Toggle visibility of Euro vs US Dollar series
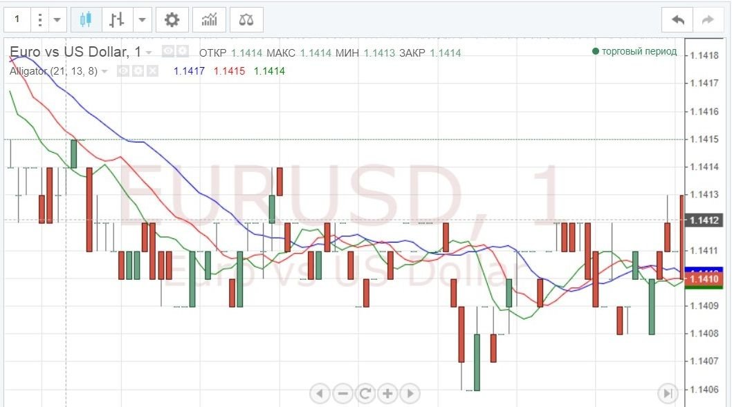The width and height of the screenshot is (732, 407). tap(168, 51)
